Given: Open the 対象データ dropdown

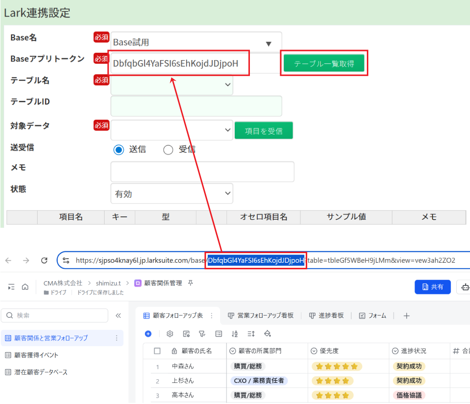Looking at the screenshot, I should coord(172,130).
